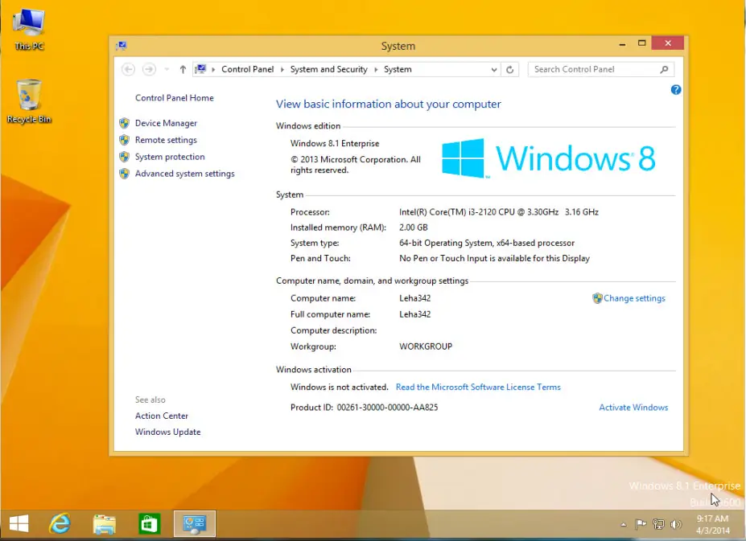Click the Remote settings shield icon
Image resolution: width=746 pixels, height=541 pixels.
pyautogui.click(x=124, y=140)
